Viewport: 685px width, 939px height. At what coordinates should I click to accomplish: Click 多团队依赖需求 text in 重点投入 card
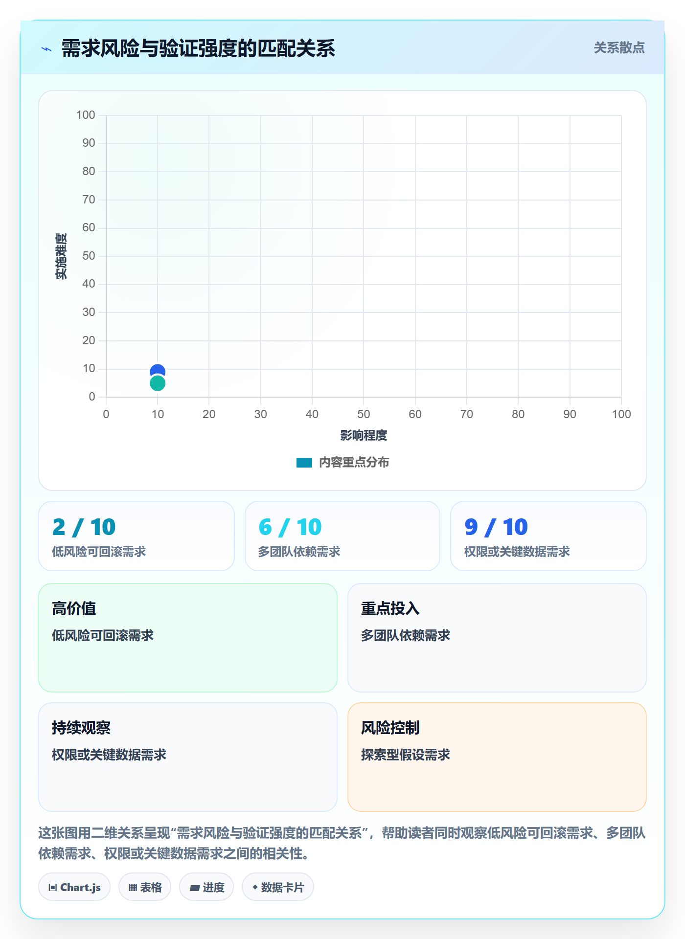pyautogui.click(x=406, y=635)
